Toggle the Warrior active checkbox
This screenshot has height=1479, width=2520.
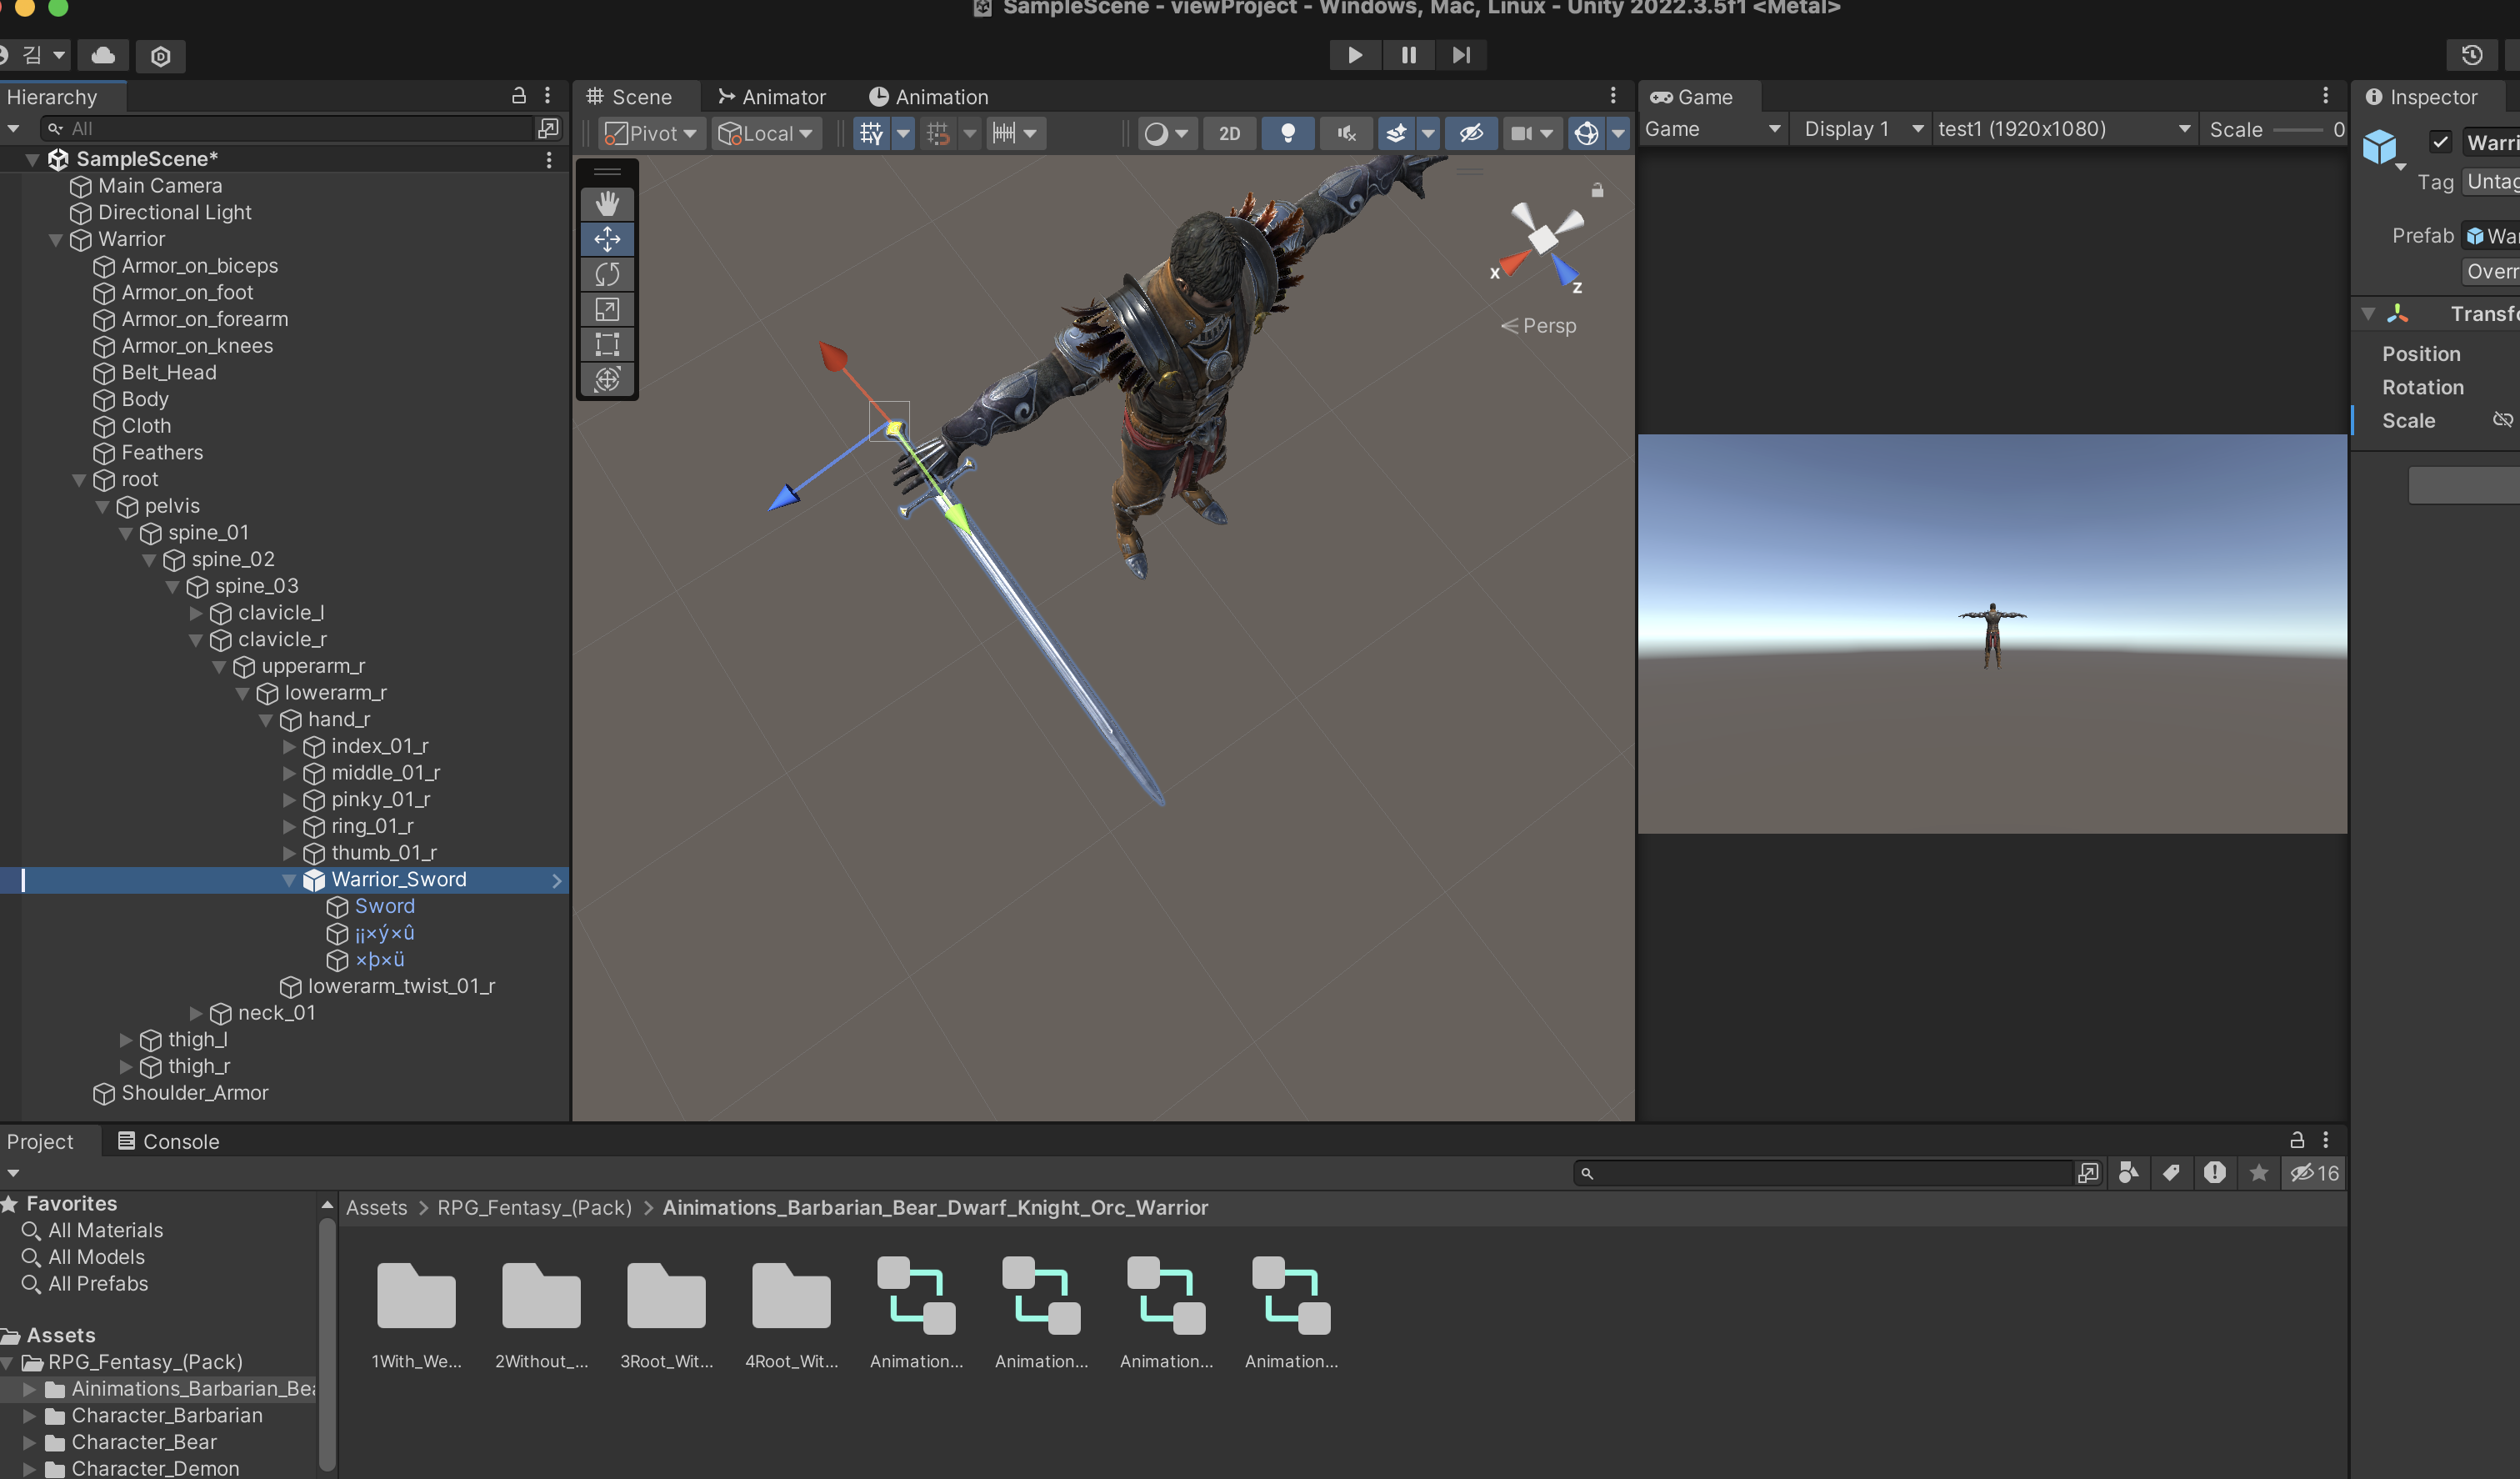click(2440, 142)
